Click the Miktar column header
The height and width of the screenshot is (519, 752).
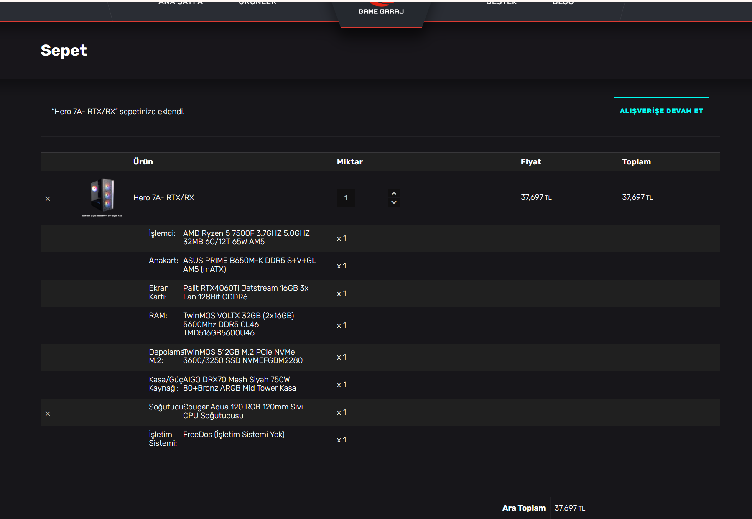coord(350,162)
